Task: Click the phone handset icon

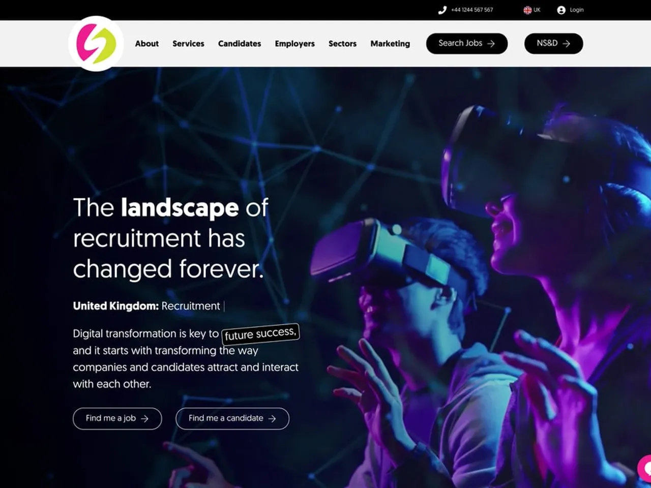Action: pyautogui.click(x=442, y=10)
